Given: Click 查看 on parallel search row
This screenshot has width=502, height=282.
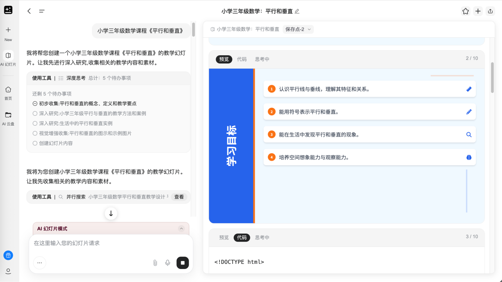Looking at the screenshot, I should click(179, 197).
